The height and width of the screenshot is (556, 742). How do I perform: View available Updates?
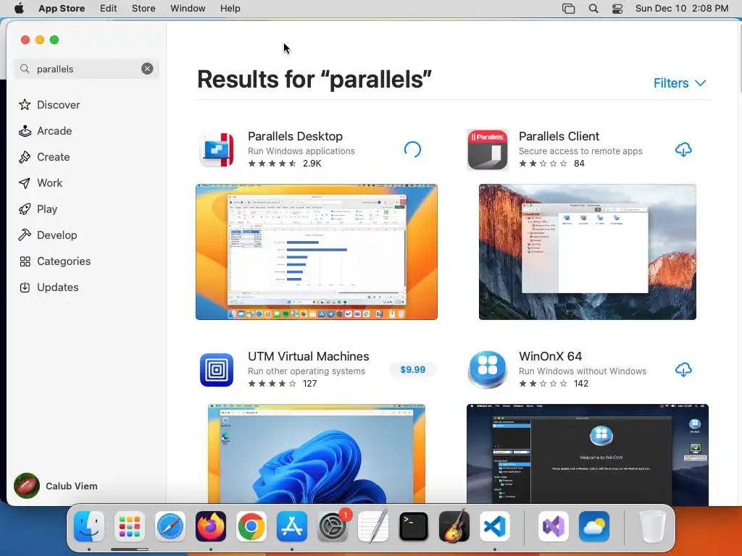click(49, 287)
